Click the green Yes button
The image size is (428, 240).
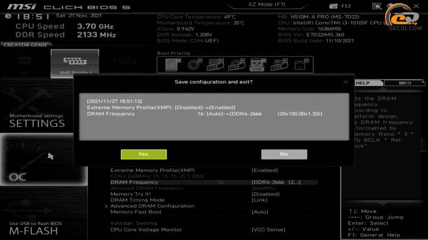click(x=143, y=154)
